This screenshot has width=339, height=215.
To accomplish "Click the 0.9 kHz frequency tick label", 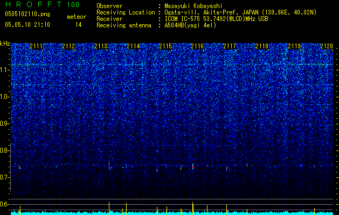I will (4, 124).
